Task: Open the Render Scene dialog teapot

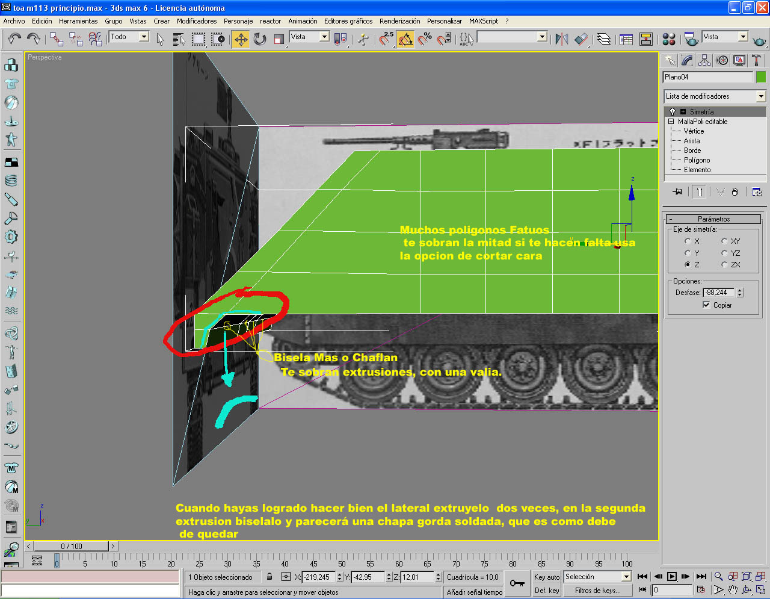Action: [691, 39]
